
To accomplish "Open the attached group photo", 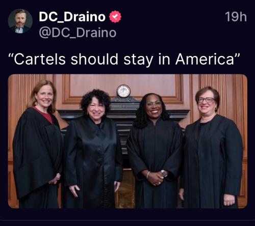I will point(127,141).
